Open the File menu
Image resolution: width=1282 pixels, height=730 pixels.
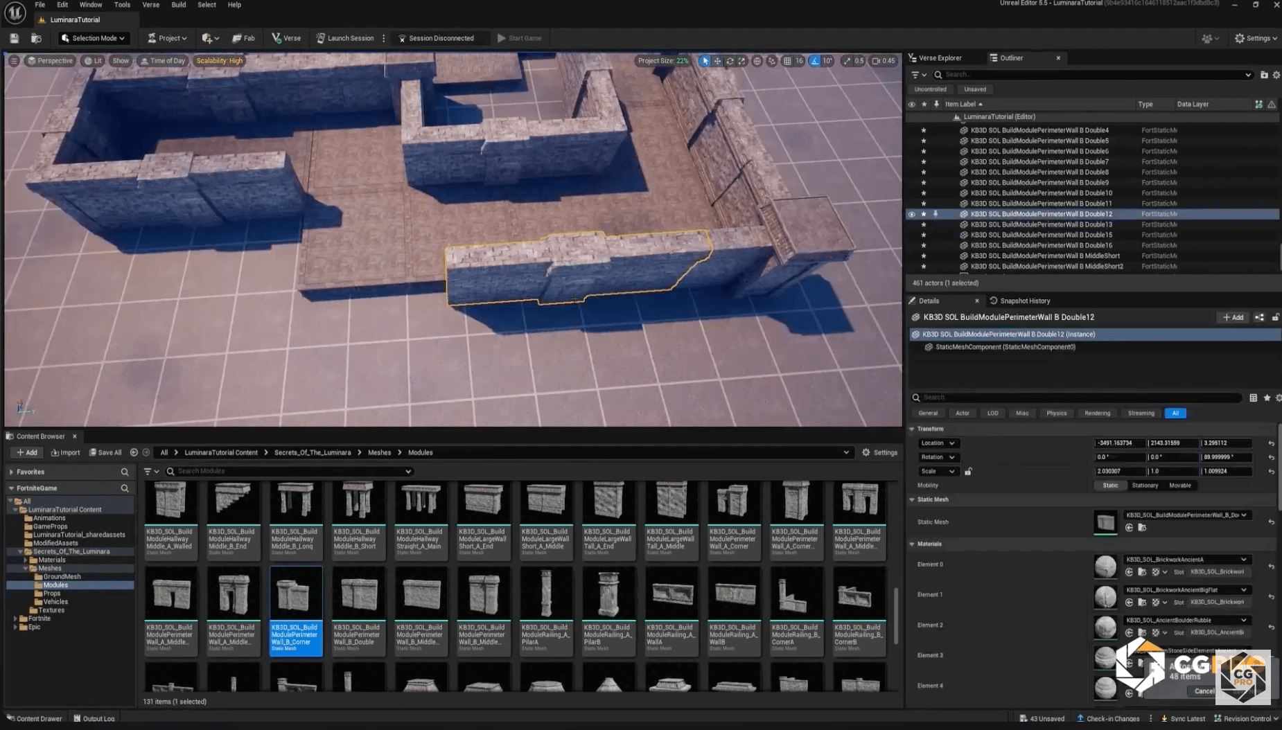(40, 5)
